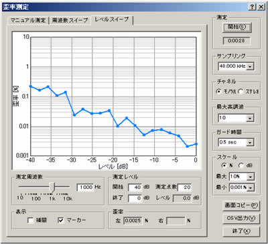Viewport: 268px width, 244px height.
Task: Close the 歪率測定 dialog window
Action: (x=261, y=7)
